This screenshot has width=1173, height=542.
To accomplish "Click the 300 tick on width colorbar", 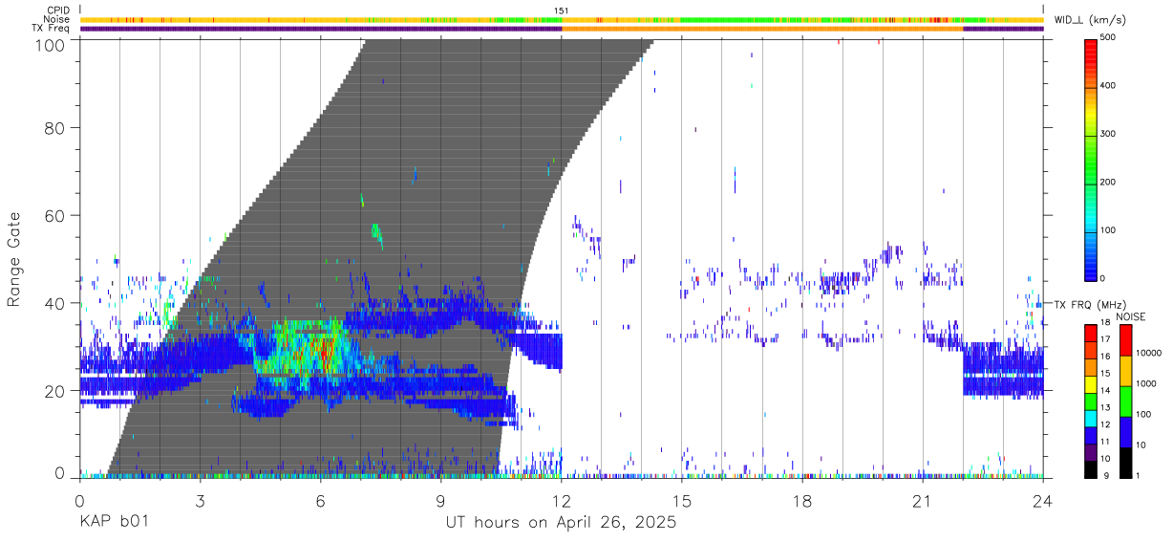I will tap(1109, 134).
